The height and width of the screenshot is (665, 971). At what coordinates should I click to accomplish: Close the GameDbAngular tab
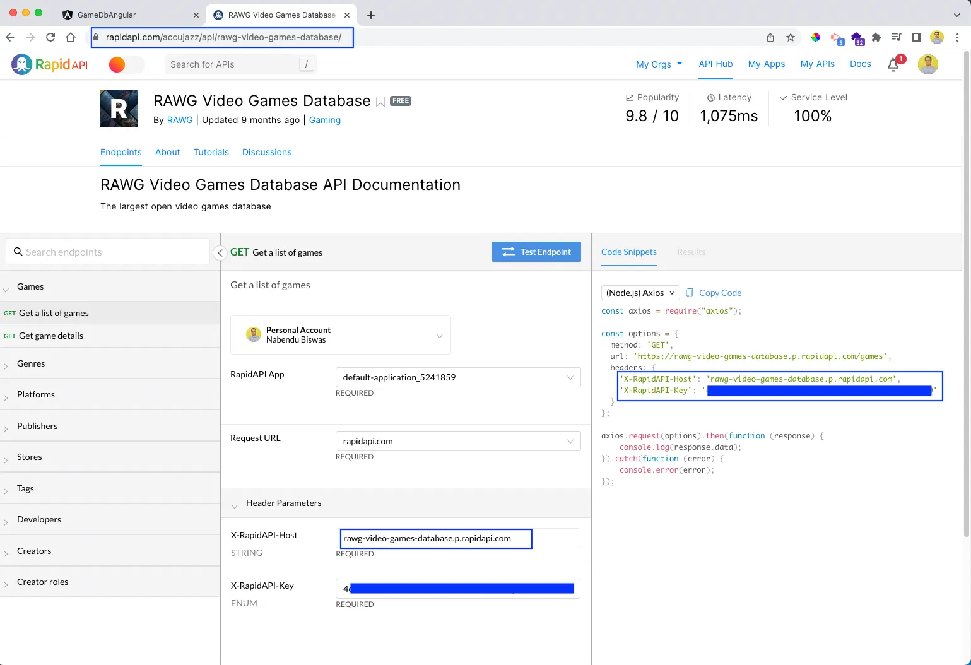(x=196, y=15)
